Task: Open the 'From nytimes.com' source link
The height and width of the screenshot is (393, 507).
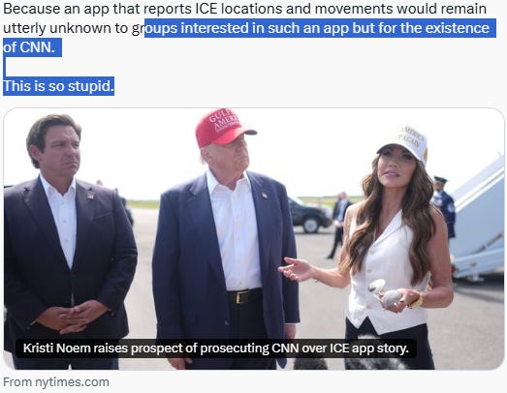Action: 56,382
